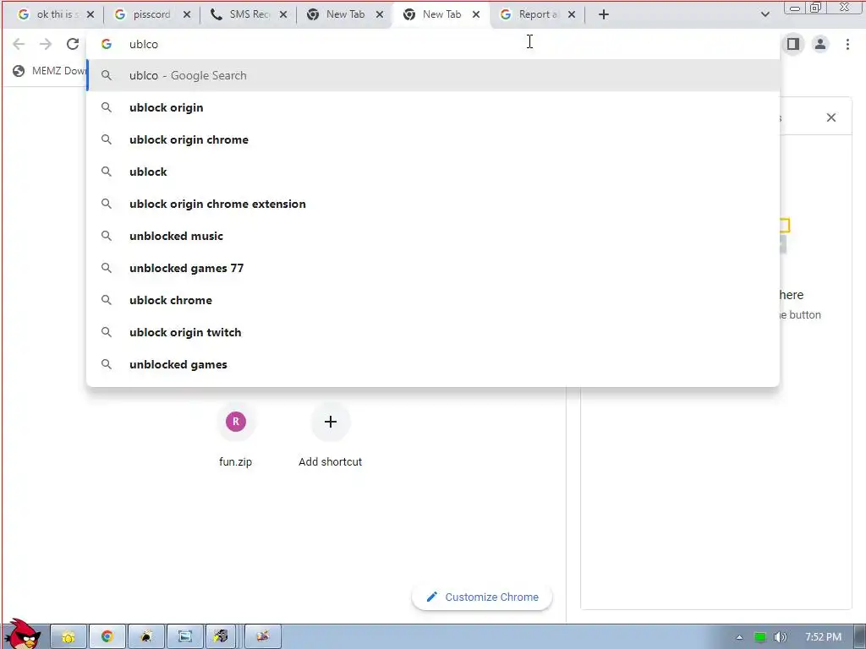Click the green tray status icon
Screen dimensions: 866x649
760,637
